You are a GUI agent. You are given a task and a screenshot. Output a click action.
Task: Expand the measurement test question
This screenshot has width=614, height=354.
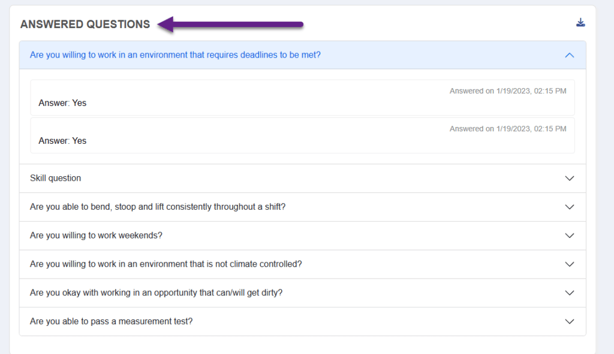tap(569, 321)
